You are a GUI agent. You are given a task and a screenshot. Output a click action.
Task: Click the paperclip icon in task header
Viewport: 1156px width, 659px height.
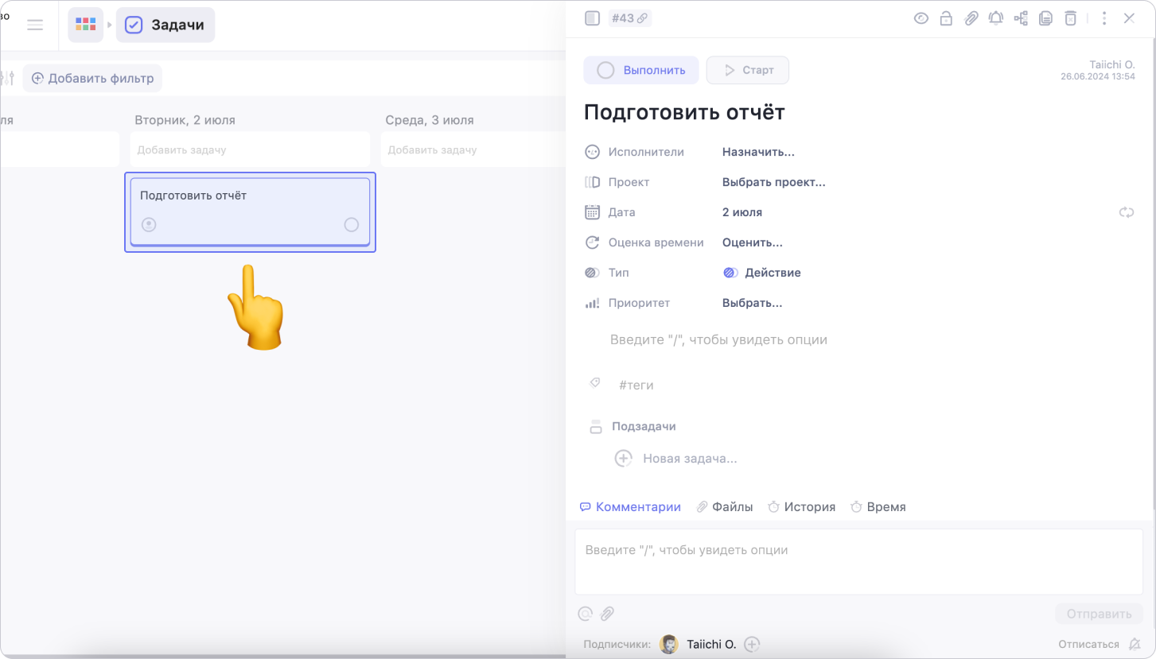click(971, 18)
